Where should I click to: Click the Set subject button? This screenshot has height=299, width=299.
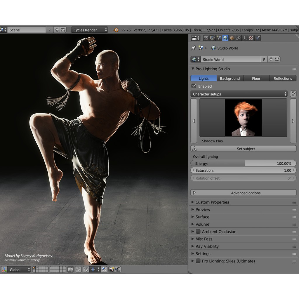click(243, 149)
